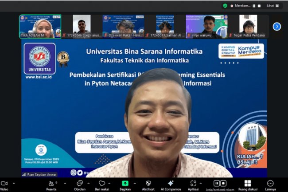
Task: Click the www.bsi.ac.id link text
Action: pyautogui.click(x=39, y=77)
